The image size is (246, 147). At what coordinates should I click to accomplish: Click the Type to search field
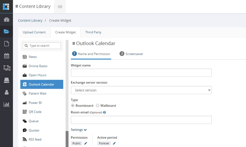(x=42, y=46)
